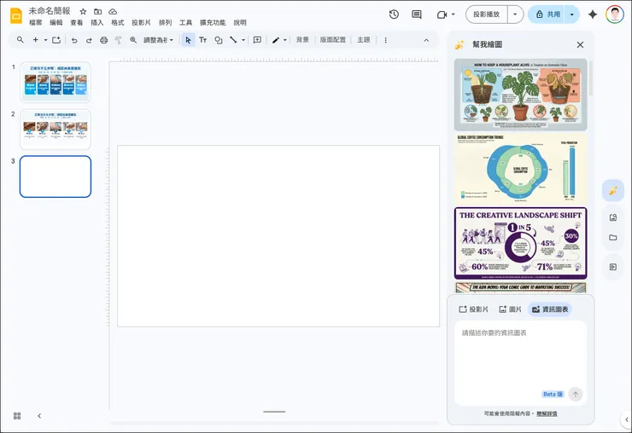The height and width of the screenshot is (433, 632).
Task: Click the Google Slides home logo
Action: pos(16,15)
